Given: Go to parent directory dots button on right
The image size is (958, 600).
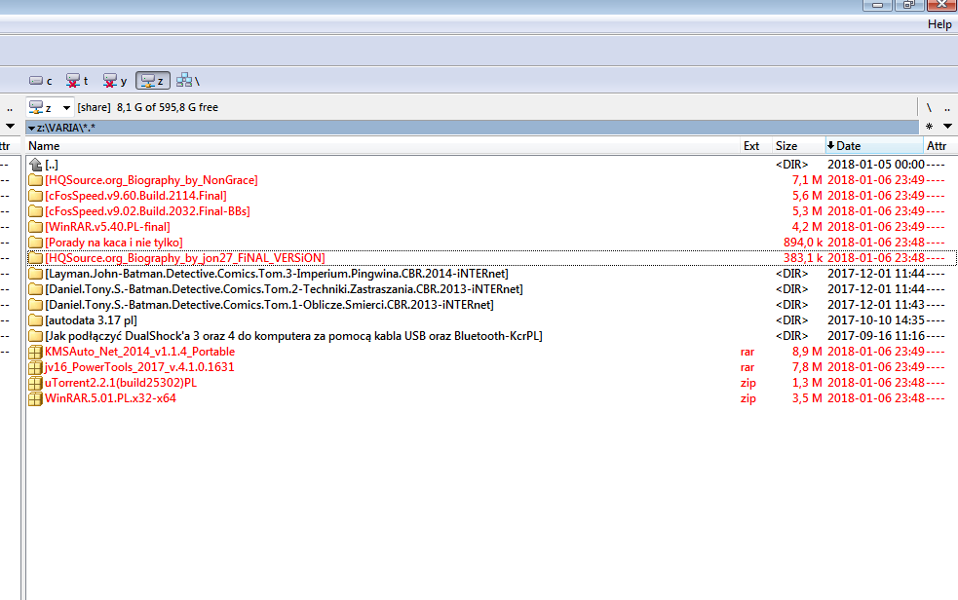Looking at the screenshot, I should click(x=947, y=107).
